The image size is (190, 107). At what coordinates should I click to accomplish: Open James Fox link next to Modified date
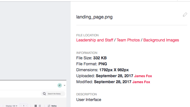141,82
